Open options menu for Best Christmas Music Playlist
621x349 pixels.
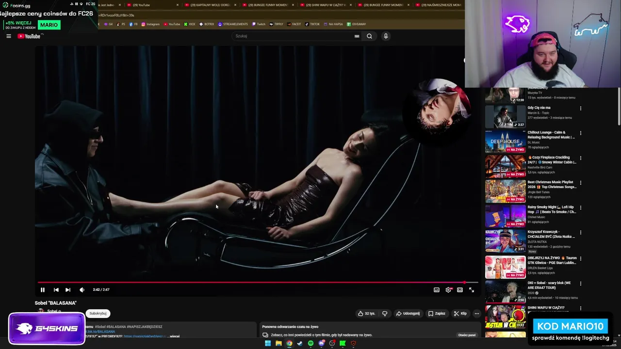point(580,183)
